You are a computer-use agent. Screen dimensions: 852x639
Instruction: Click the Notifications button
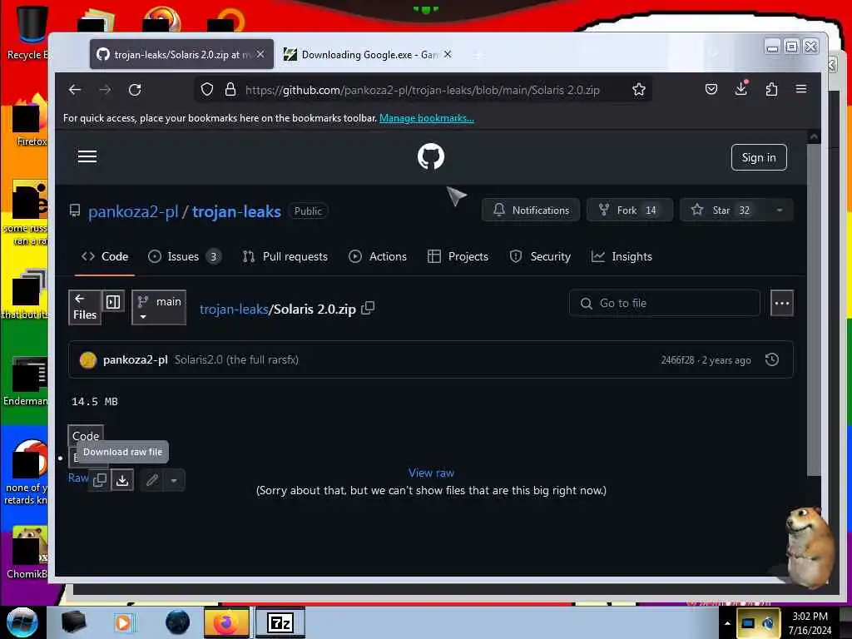point(531,211)
